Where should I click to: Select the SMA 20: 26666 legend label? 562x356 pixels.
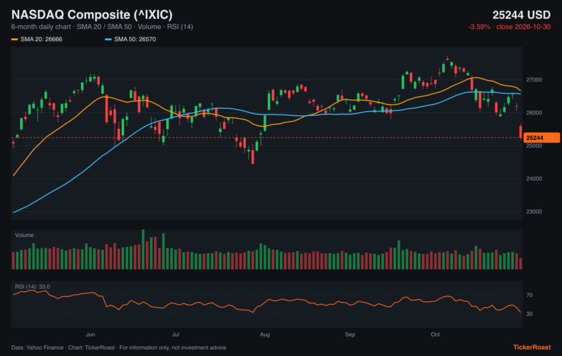pyautogui.click(x=41, y=39)
